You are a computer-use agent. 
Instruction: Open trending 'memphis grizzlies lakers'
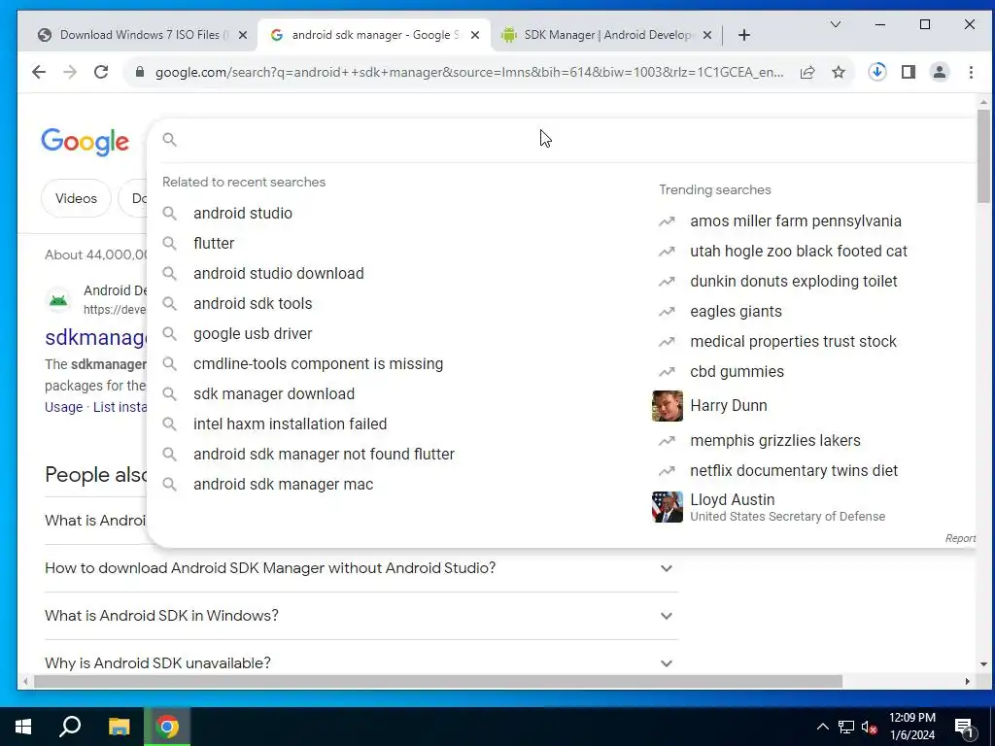tap(774, 440)
